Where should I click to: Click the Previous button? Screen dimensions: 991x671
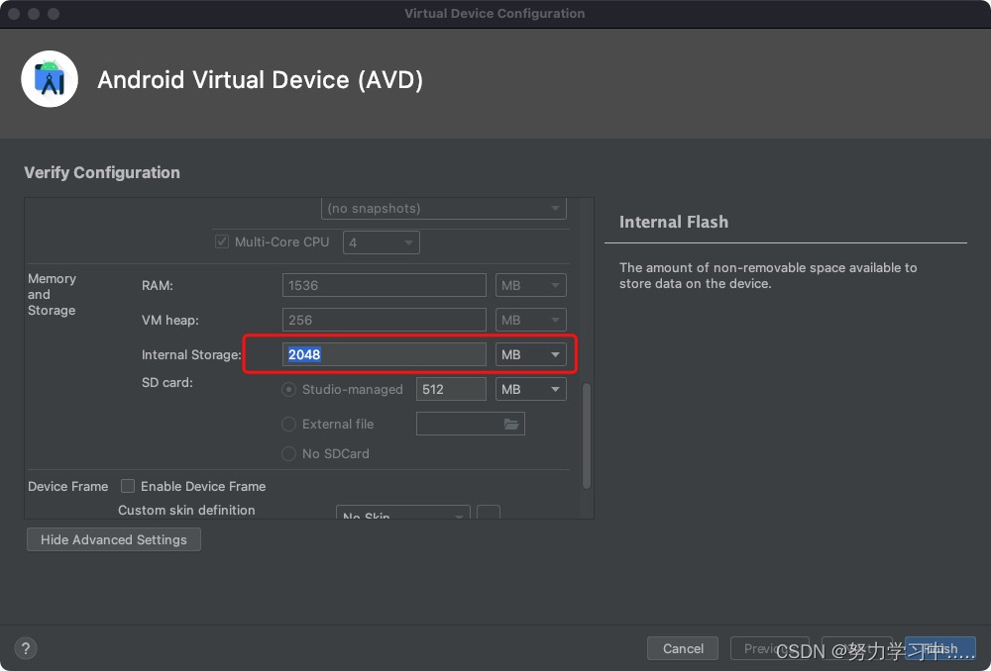770,648
